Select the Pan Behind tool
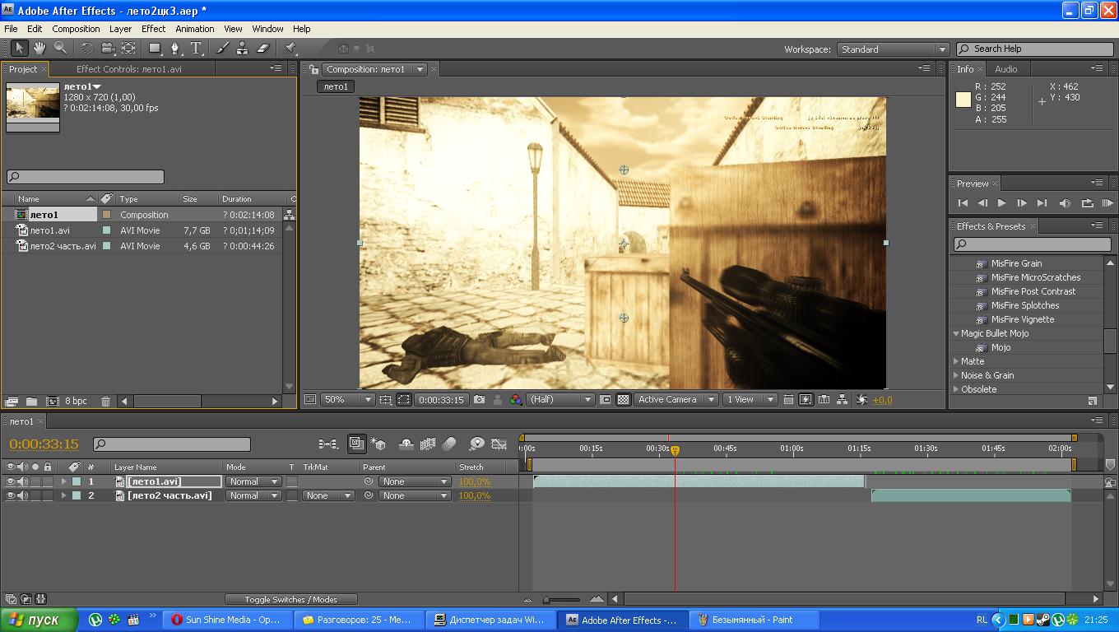The height and width of the screenshot is (632, 1119). [129, 49]
